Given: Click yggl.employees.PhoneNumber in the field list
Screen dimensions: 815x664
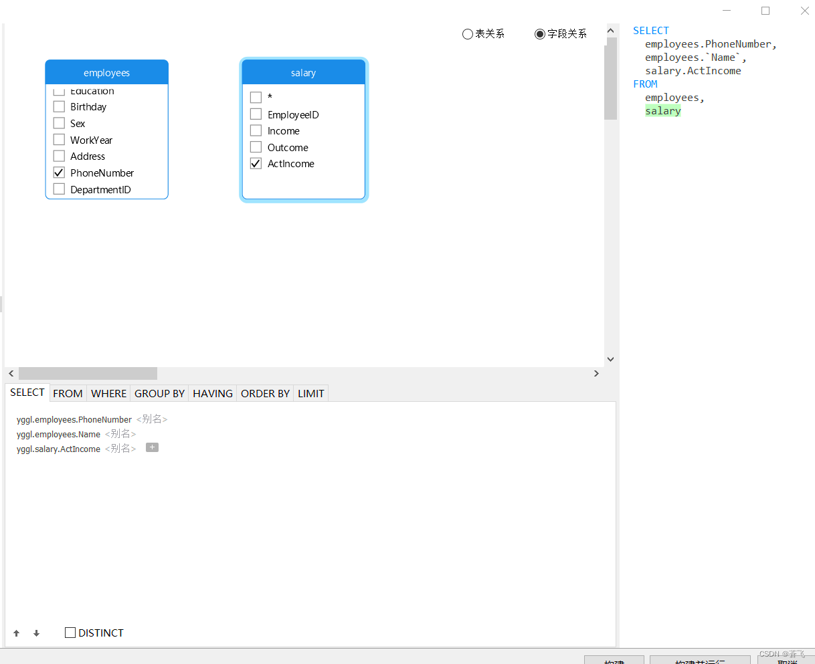Looking at the screenshot, I should tap(74, 420).
